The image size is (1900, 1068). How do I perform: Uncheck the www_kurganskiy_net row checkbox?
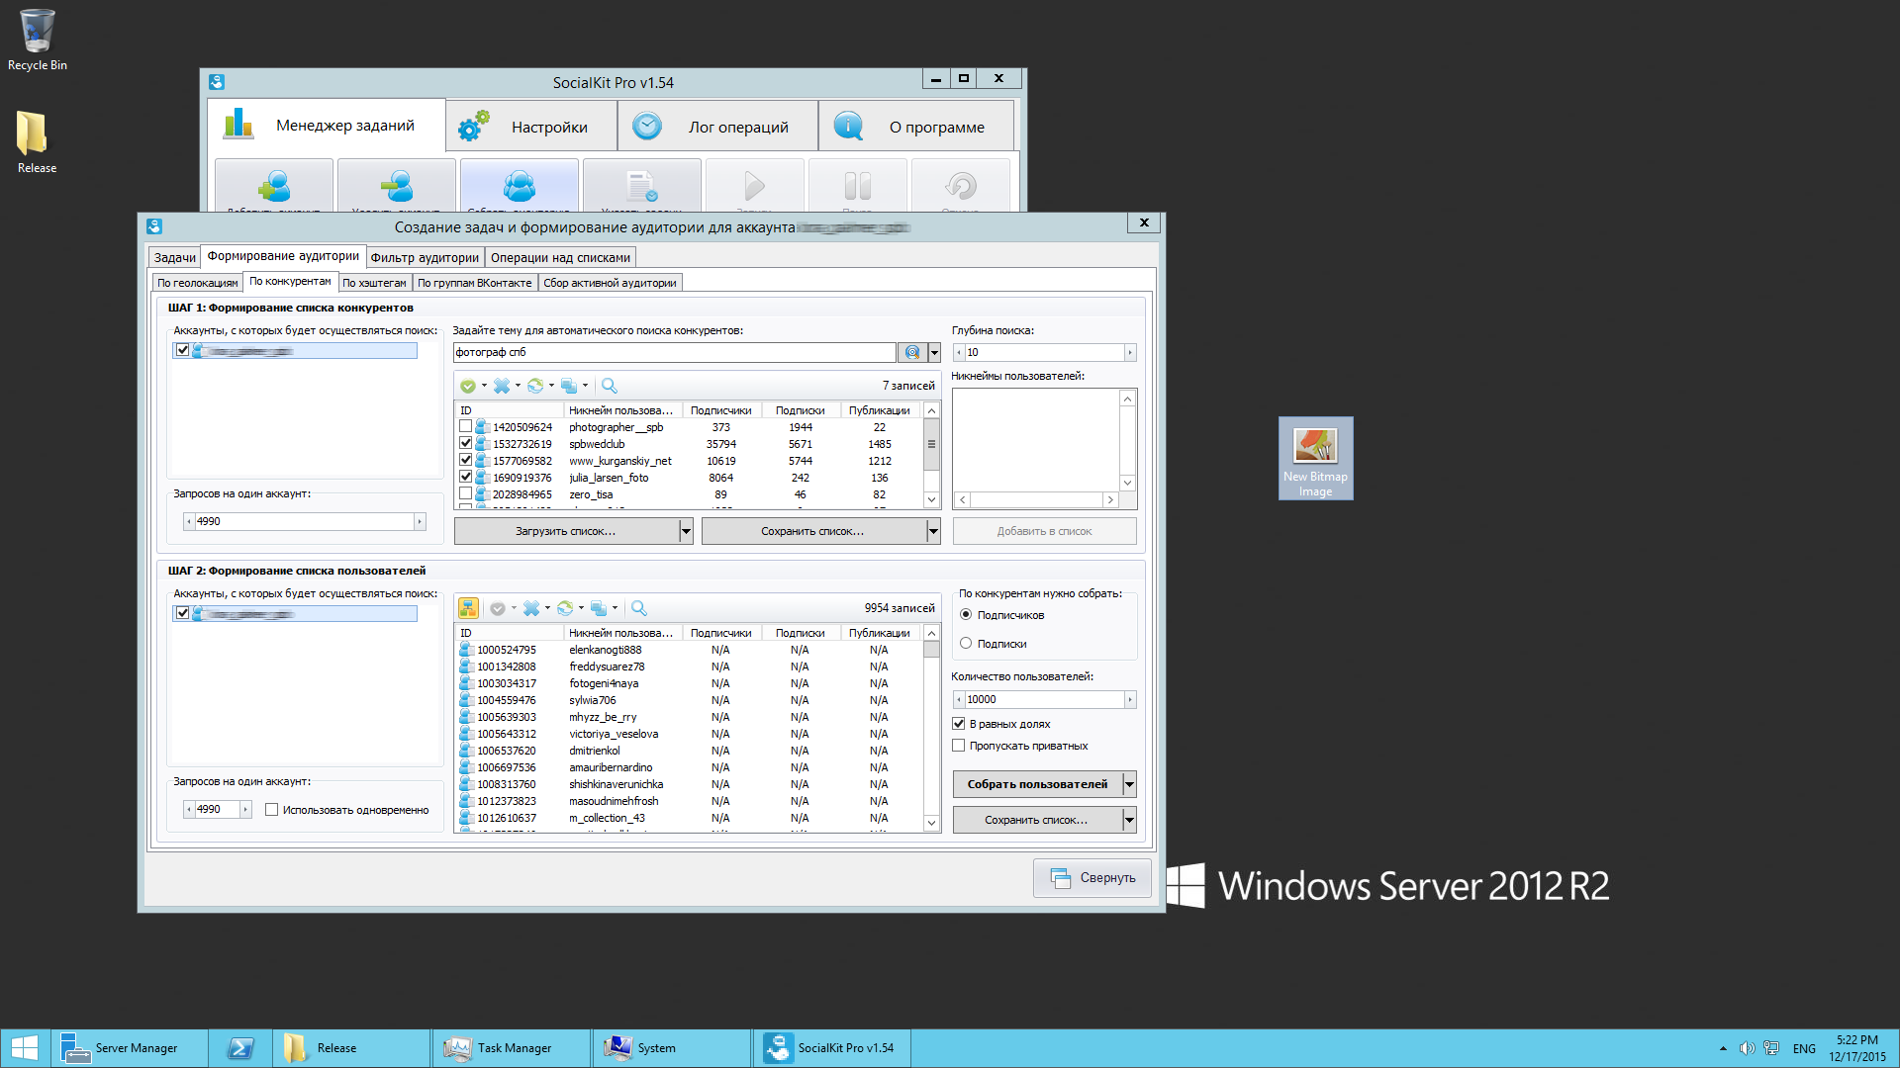point(465,460)
